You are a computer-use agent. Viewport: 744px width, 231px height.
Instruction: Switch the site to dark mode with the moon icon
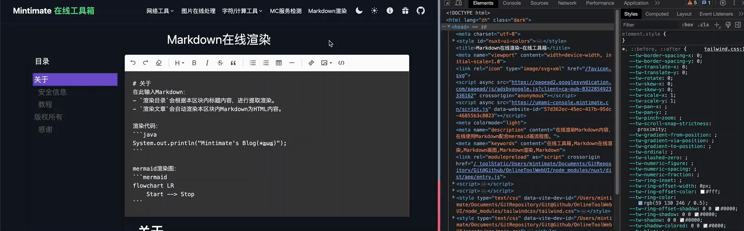point(359,11)
